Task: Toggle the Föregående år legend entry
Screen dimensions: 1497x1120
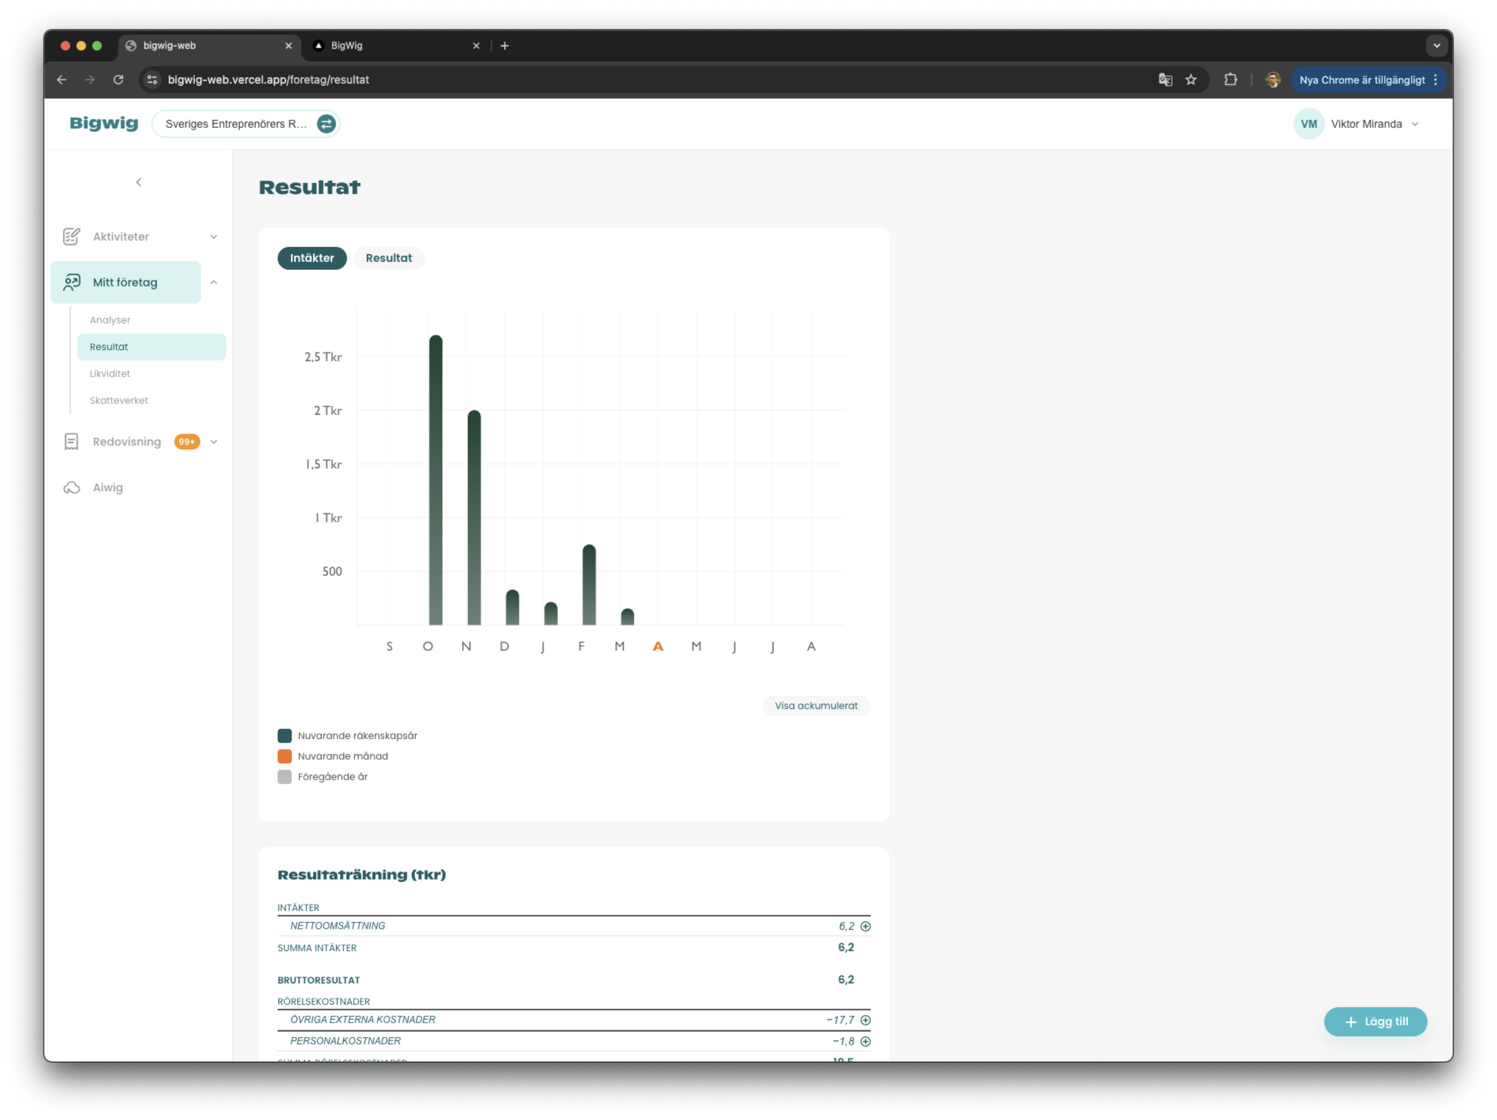Action: tap(284, 777)
